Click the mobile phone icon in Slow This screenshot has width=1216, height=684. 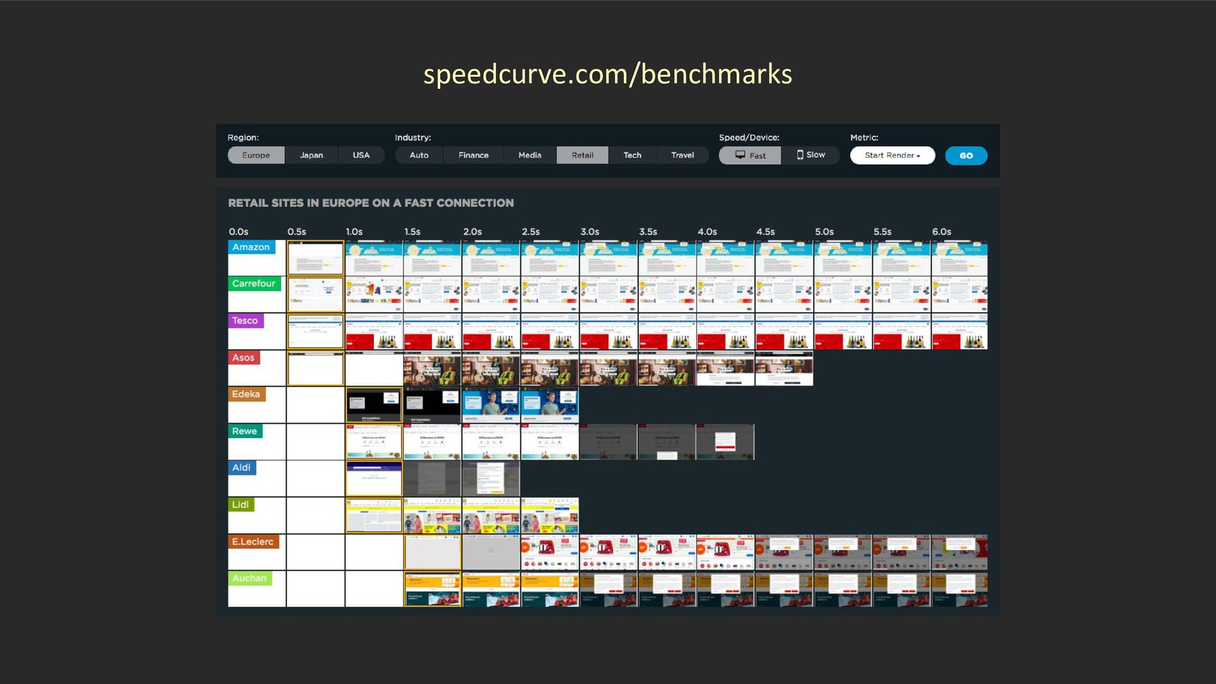click(x=800, y=155)
